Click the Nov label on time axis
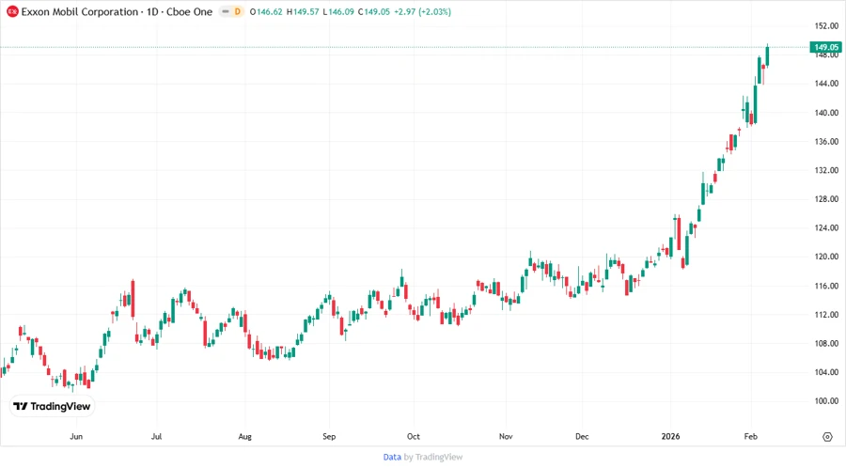Screen dimensions: 846x468 pos(506,436)
